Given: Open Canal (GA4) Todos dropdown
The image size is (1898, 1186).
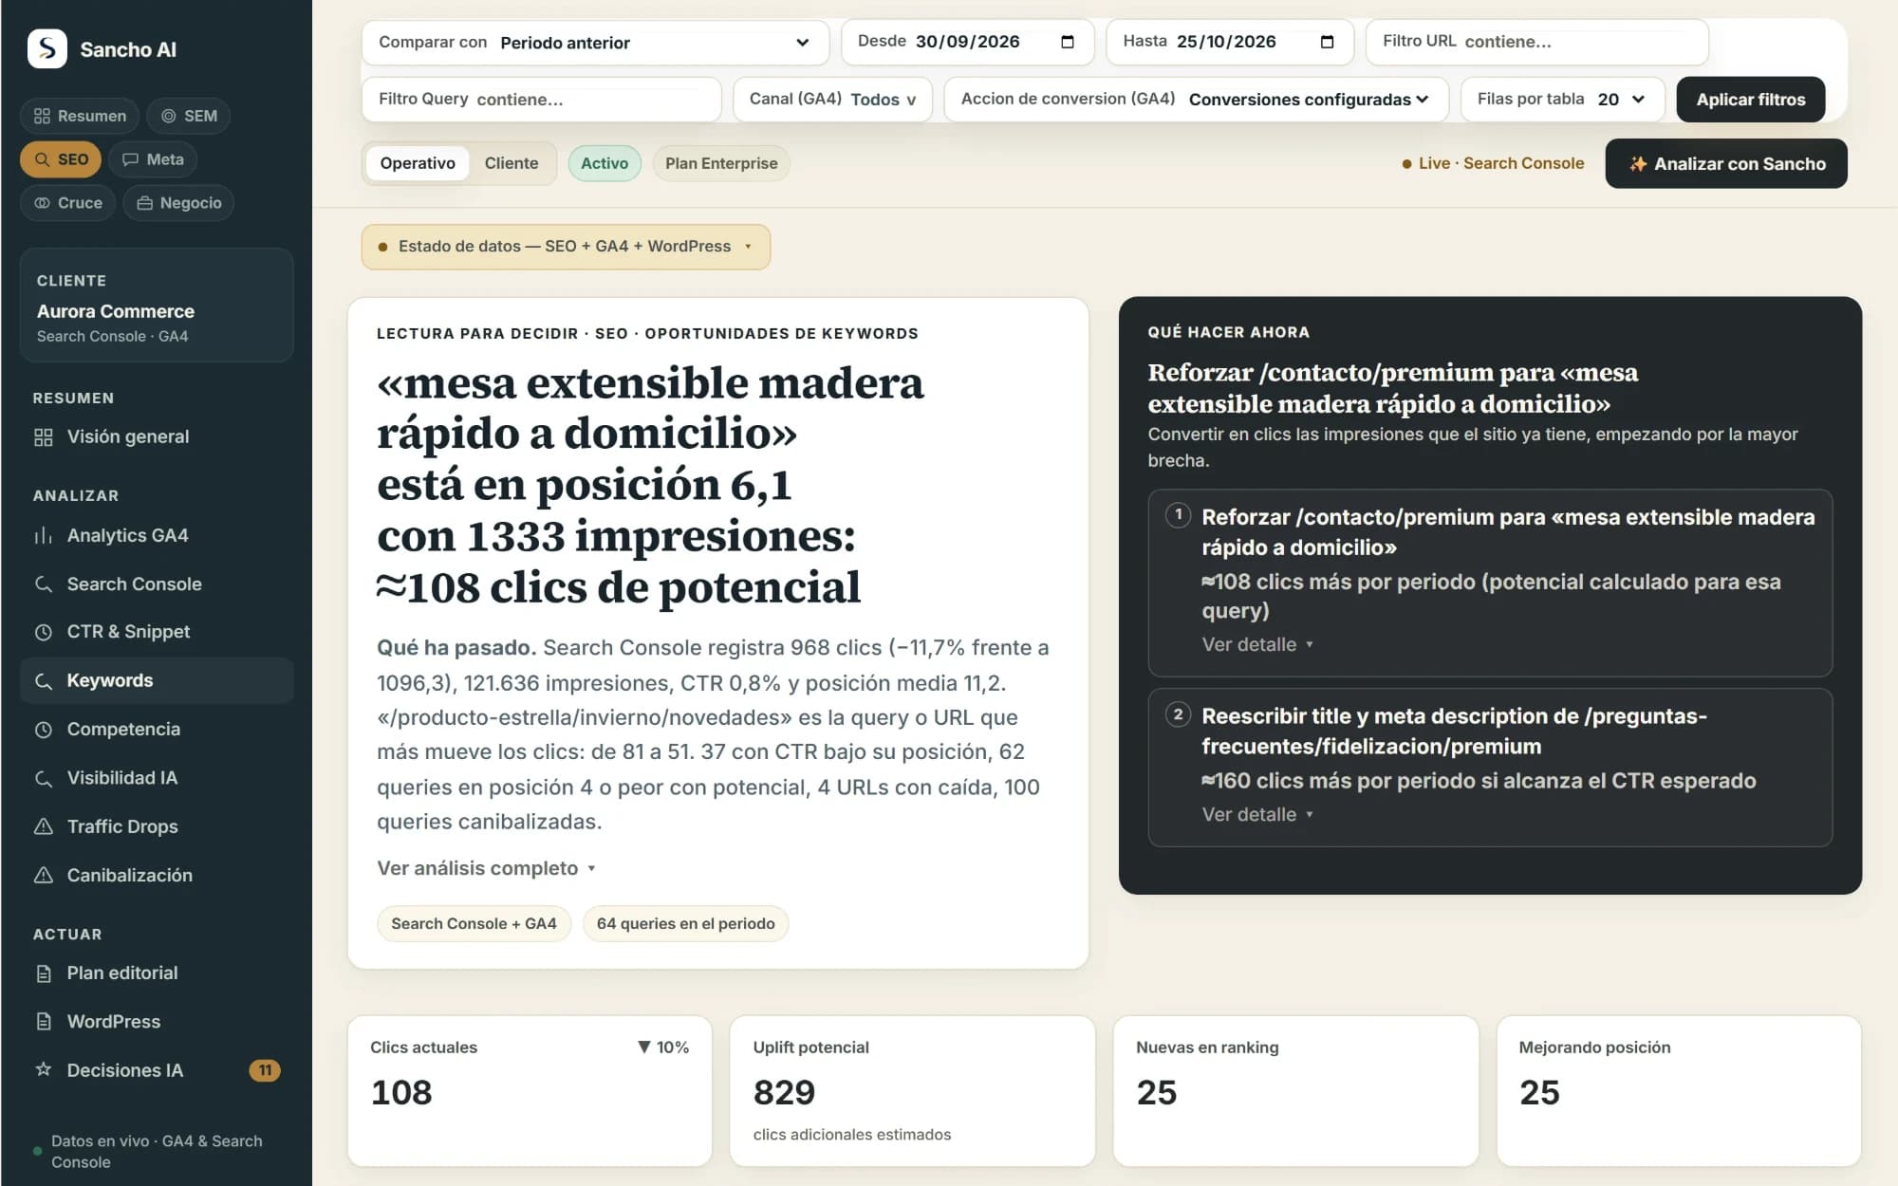Looking at the screenshot, I should click(x=832, y=100).
